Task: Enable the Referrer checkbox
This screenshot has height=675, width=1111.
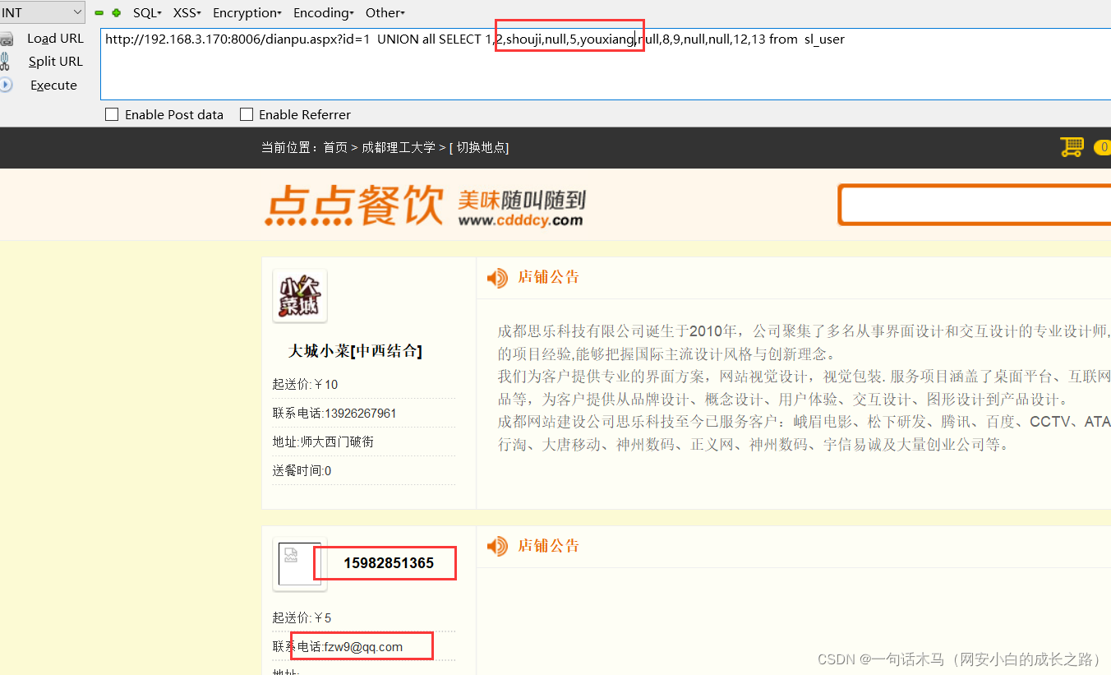Action: click(x=246, y=115)
